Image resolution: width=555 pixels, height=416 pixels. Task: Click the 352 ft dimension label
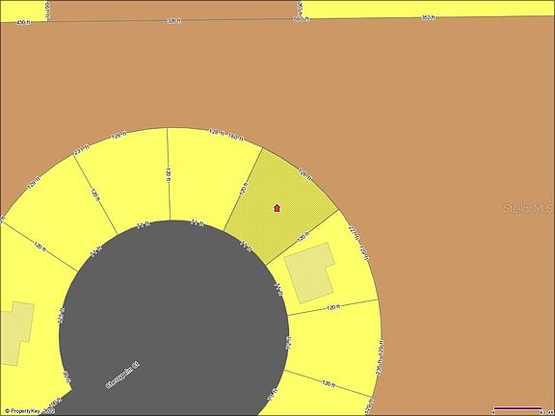(429, 17)
